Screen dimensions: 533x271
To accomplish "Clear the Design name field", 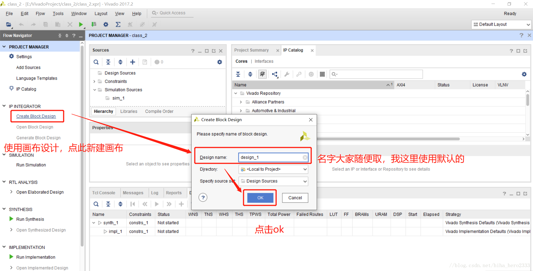I will [305, 157].
